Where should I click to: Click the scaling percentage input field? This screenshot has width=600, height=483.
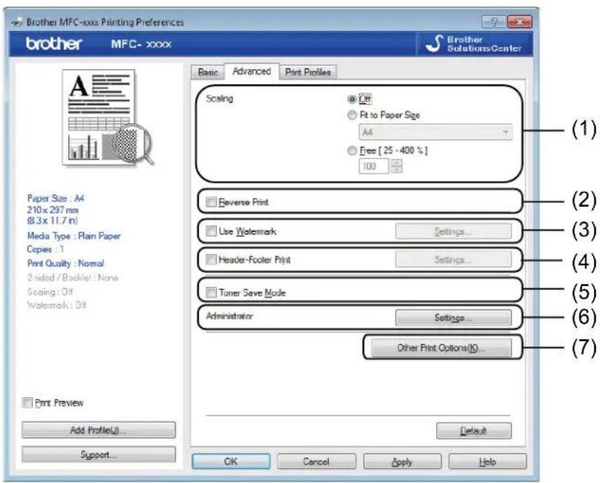click(x=373, y=166)
